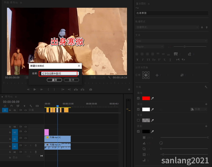The height and width of the screenshot is (167, 212).
Task: Open the 基本图形 panel menu
Action: (149, 4)
